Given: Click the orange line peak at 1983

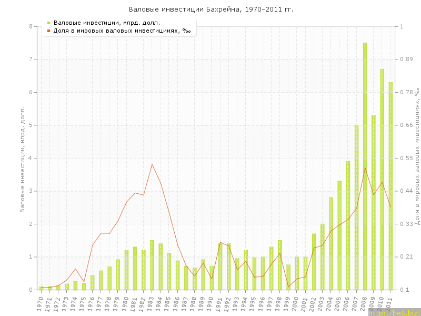Looking at the screenshot, I should [x=152, y=164].
